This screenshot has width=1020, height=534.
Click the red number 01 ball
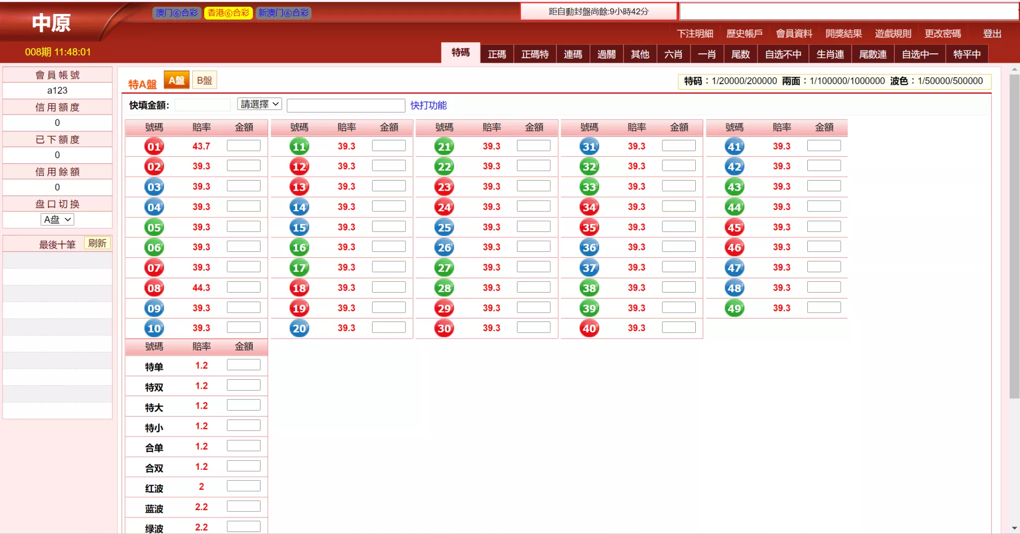tap(154, 146)
